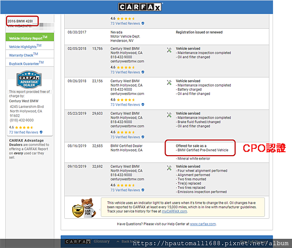This screenshot has width=292, height=248.
Task: Click Two tires mounted text
Action: coord(192,179)
